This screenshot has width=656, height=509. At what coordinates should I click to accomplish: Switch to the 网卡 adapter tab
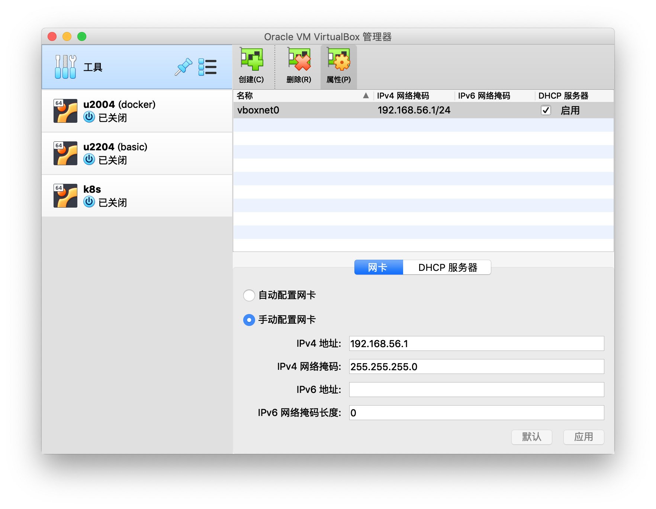378,268
